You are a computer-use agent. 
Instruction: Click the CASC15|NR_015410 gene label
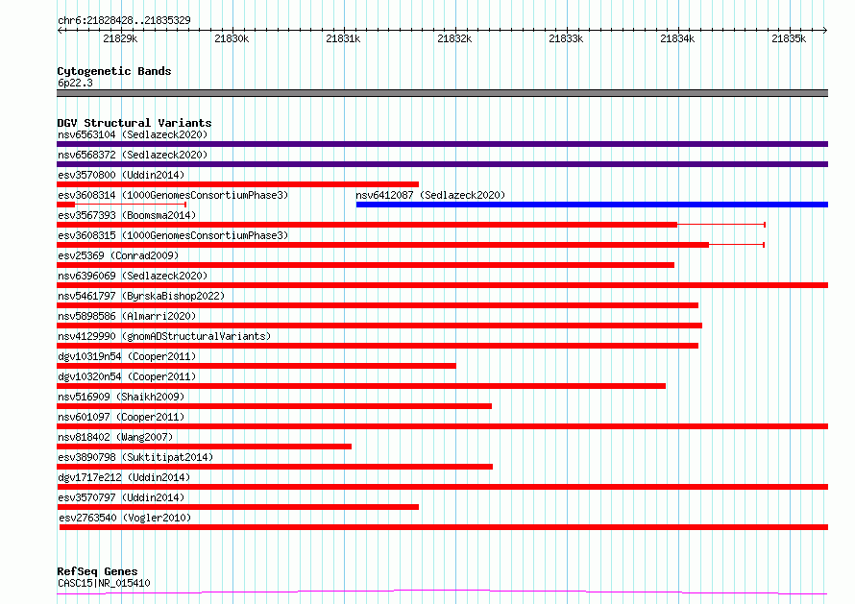(x=104, y=583)
